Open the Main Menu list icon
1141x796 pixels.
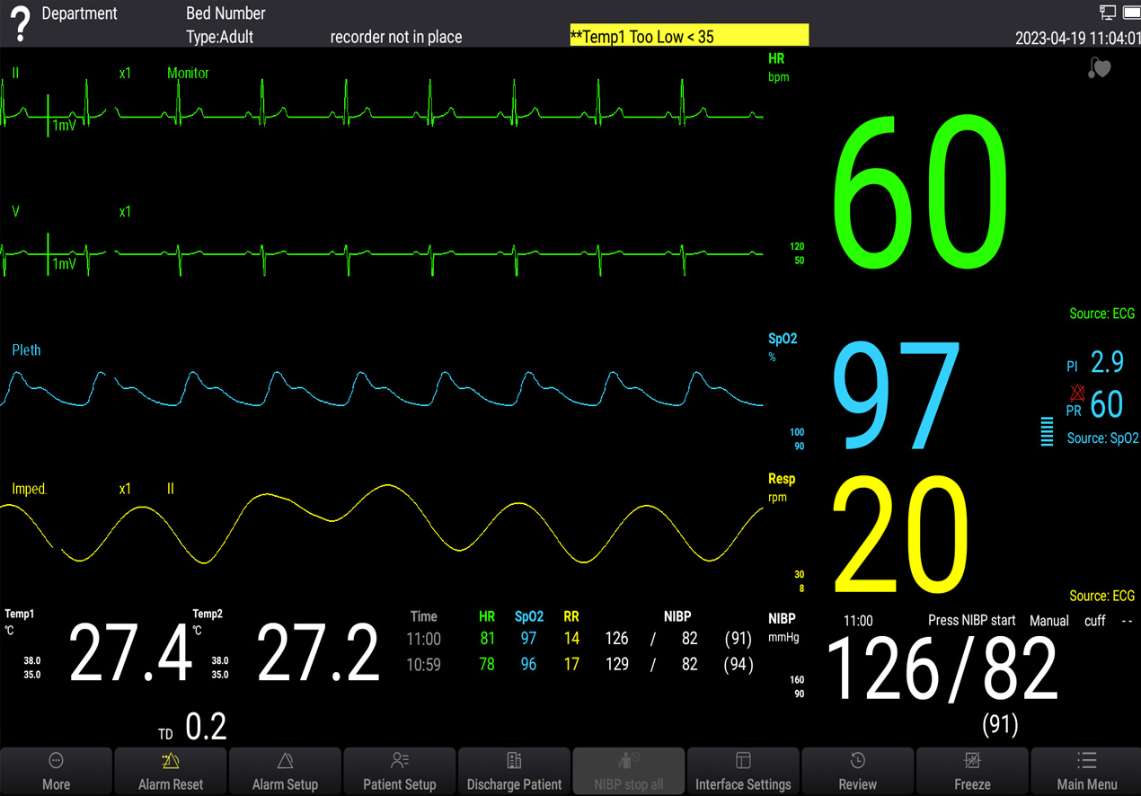click(x=1086, y=762)
